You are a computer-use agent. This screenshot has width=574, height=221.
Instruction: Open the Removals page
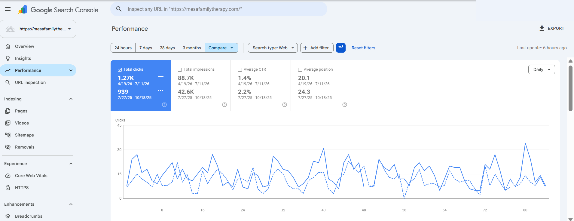tap(38, 147)
